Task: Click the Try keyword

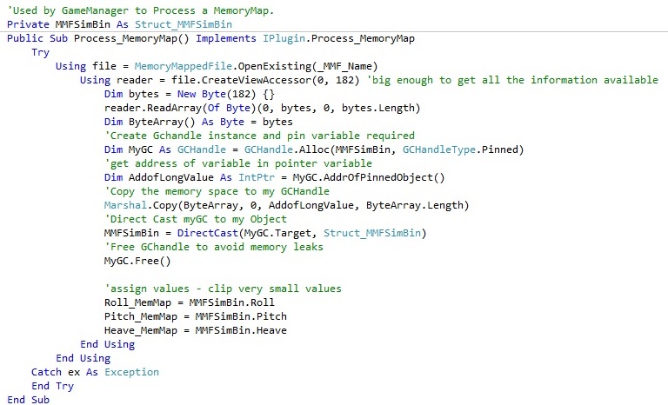Action: [40, 52]
